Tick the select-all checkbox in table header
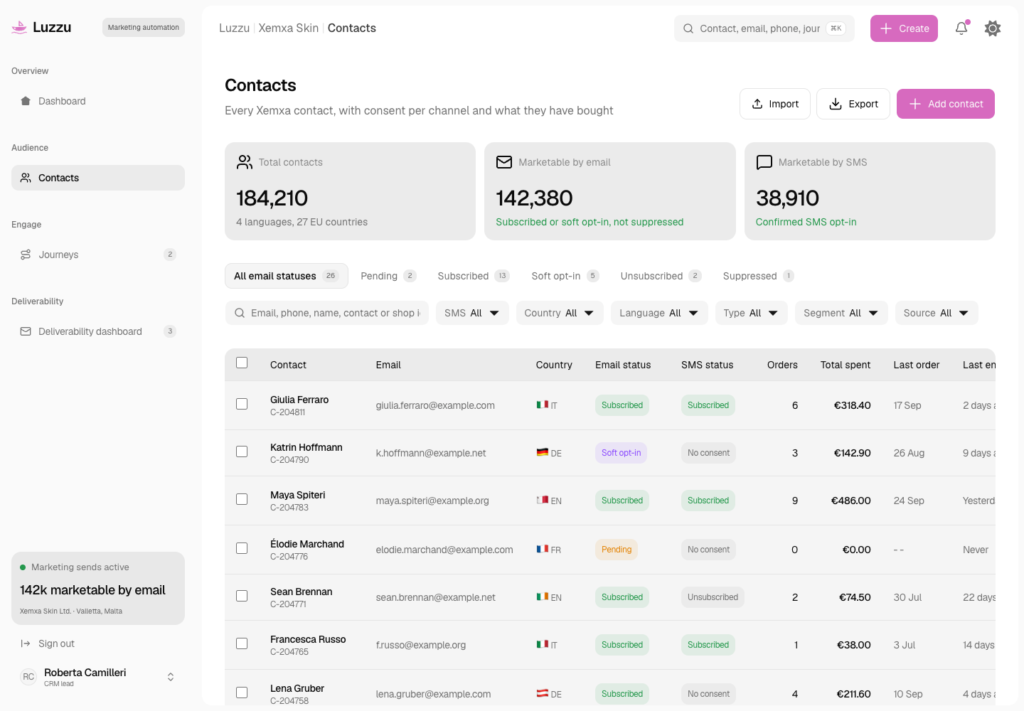The height and width of the screenshot is (711, 1024). pyautogui.click(x=242, y=363)
